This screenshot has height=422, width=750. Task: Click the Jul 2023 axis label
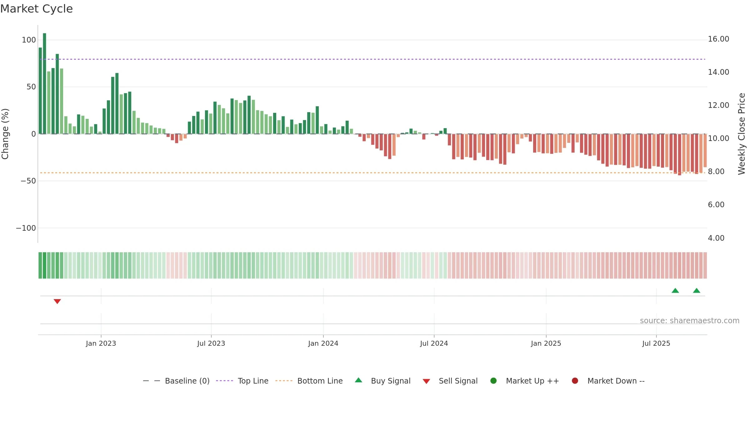[x=211, y=343]
